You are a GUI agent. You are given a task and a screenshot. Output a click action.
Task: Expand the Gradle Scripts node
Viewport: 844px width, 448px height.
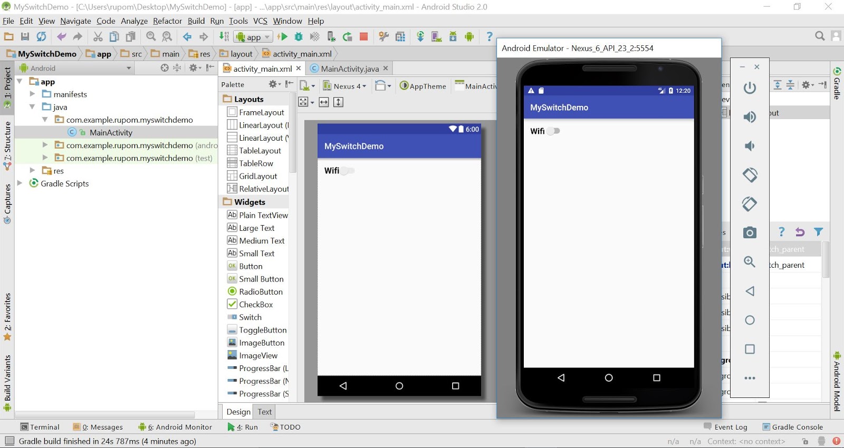coord(20,183)
